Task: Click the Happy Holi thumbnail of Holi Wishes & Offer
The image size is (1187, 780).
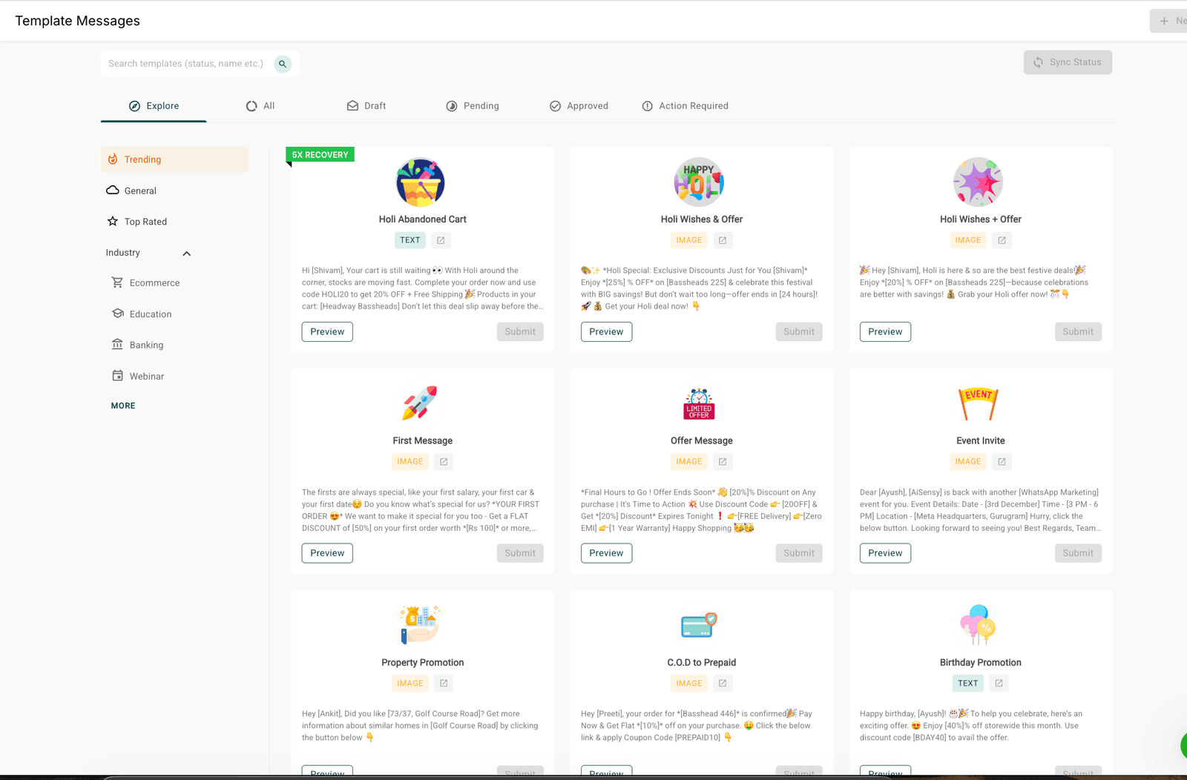Action: coord(699,182)
